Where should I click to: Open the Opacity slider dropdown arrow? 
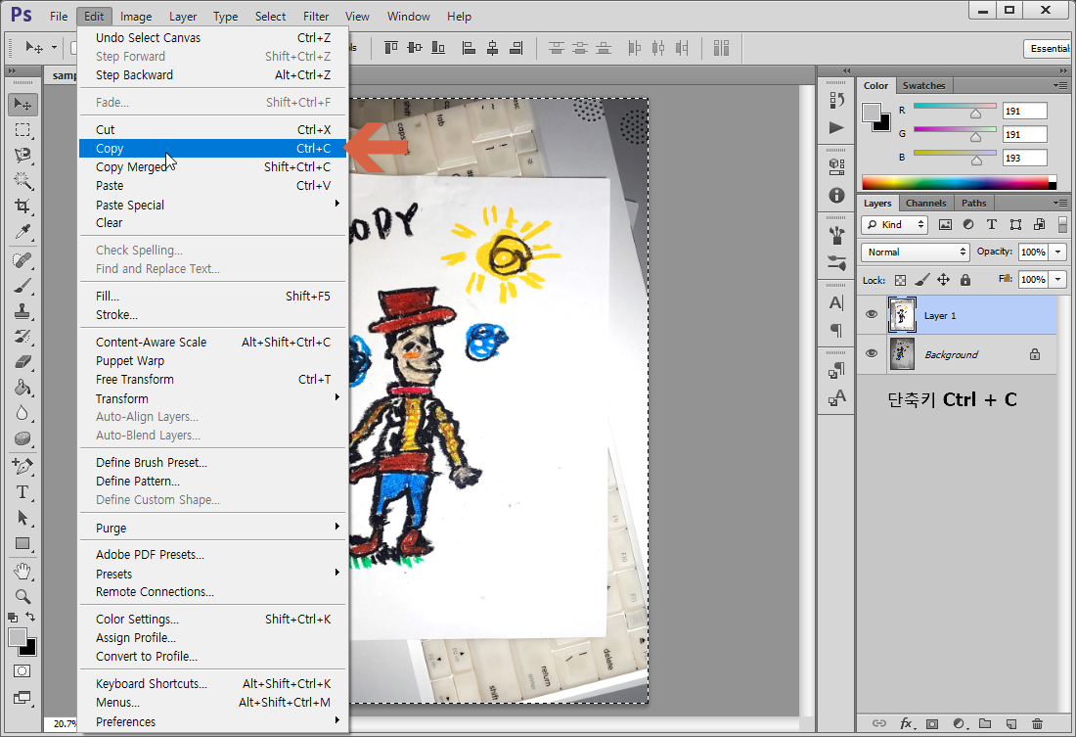click(x=1058, y=253)
